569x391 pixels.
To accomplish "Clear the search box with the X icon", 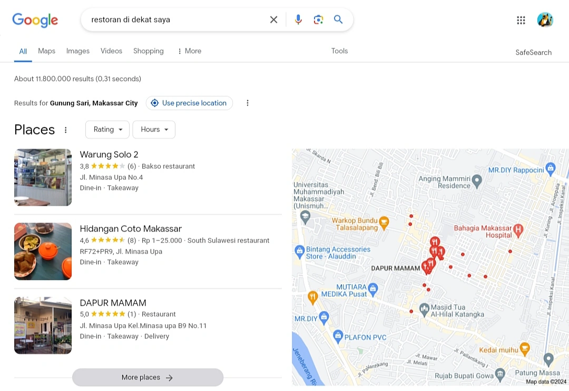I will [x=273, y=19].
